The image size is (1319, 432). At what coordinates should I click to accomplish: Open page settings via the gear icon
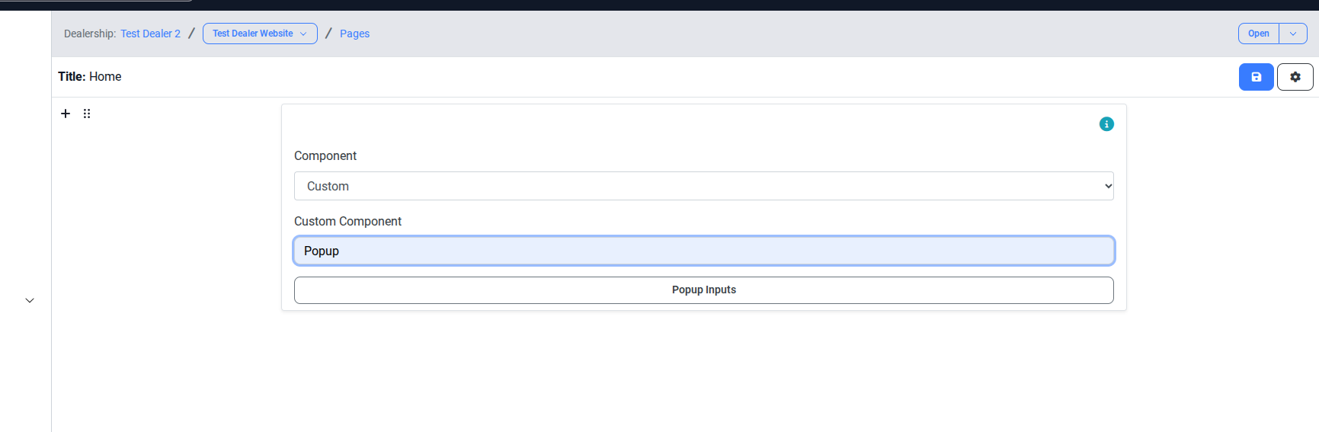(1295, 77)
